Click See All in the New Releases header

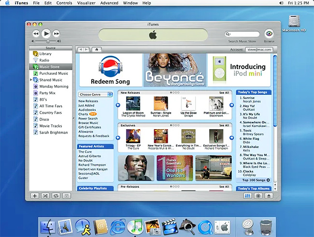(x=224, y=93)
